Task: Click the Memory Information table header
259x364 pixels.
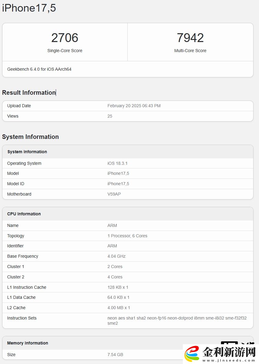Action: click(28, 343)
